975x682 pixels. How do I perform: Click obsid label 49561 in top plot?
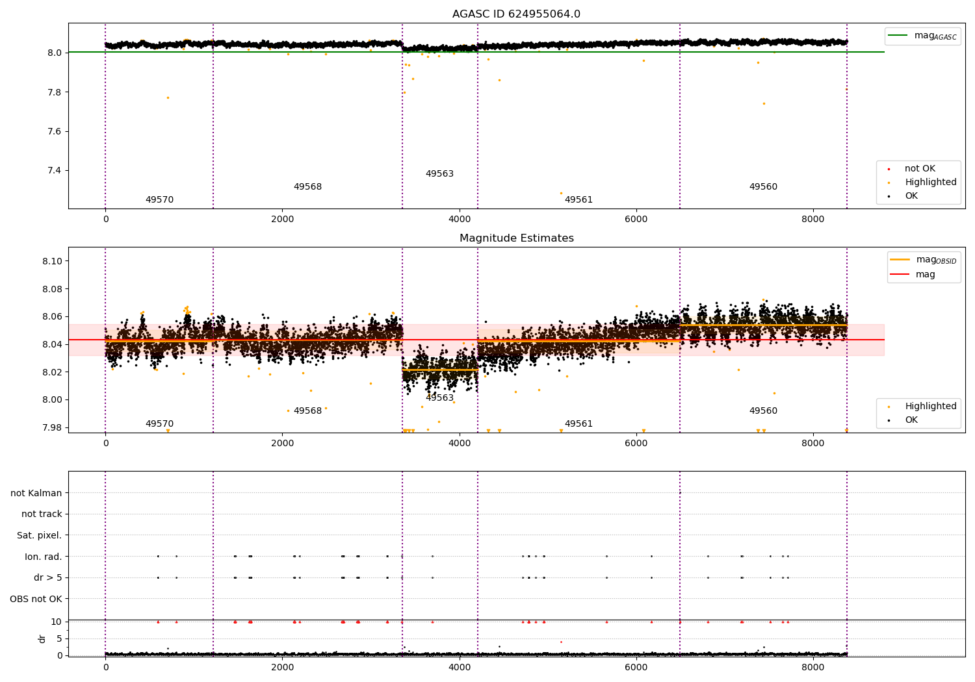coord(578,200)
